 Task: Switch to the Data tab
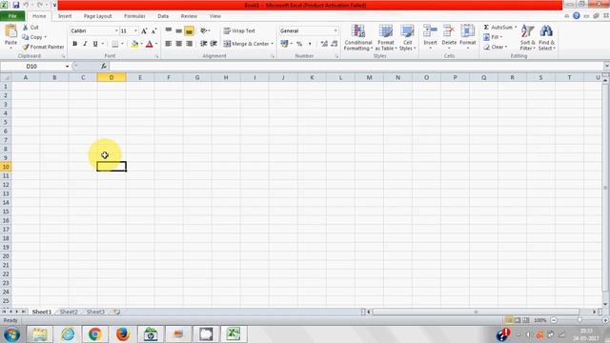click(163, 16)
